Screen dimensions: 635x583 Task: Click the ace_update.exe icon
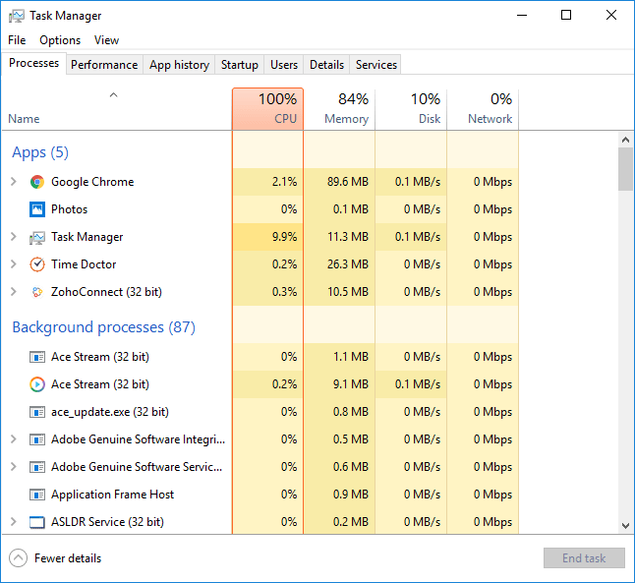click(37, 412)
